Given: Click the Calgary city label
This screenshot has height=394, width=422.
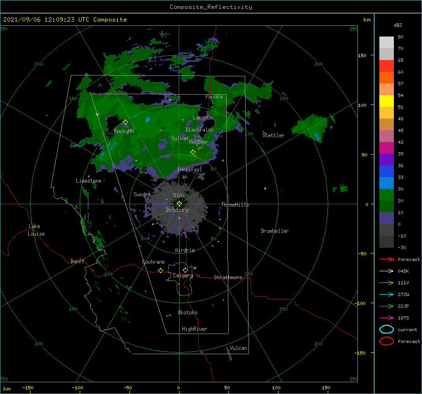Looking at the screenshot, I should 183,275.
